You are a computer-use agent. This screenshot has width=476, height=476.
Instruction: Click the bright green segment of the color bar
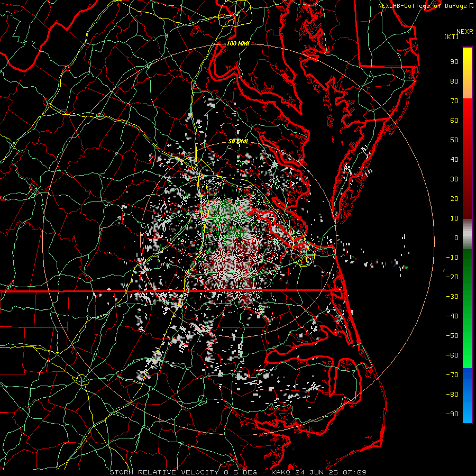click(467, 349)
